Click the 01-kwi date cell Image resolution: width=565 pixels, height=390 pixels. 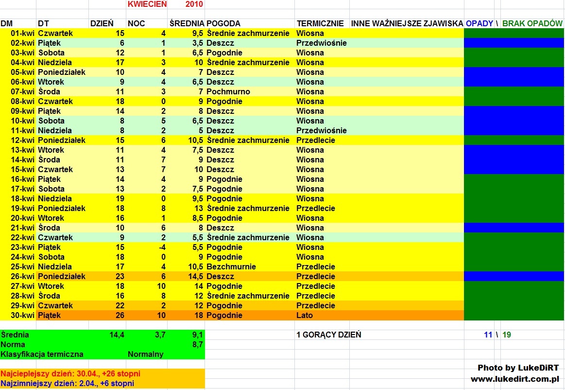22,33
